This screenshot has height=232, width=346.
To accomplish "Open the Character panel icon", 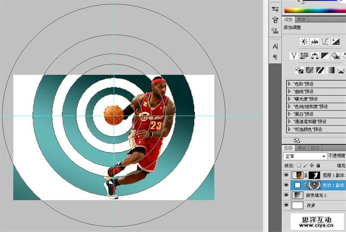I will [275, 46].
